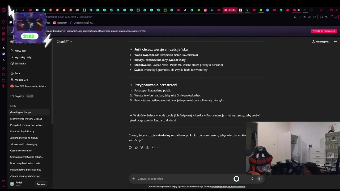Open the Instagram bookmark
The height and width of the screenshot is (191, 340).
60,23
